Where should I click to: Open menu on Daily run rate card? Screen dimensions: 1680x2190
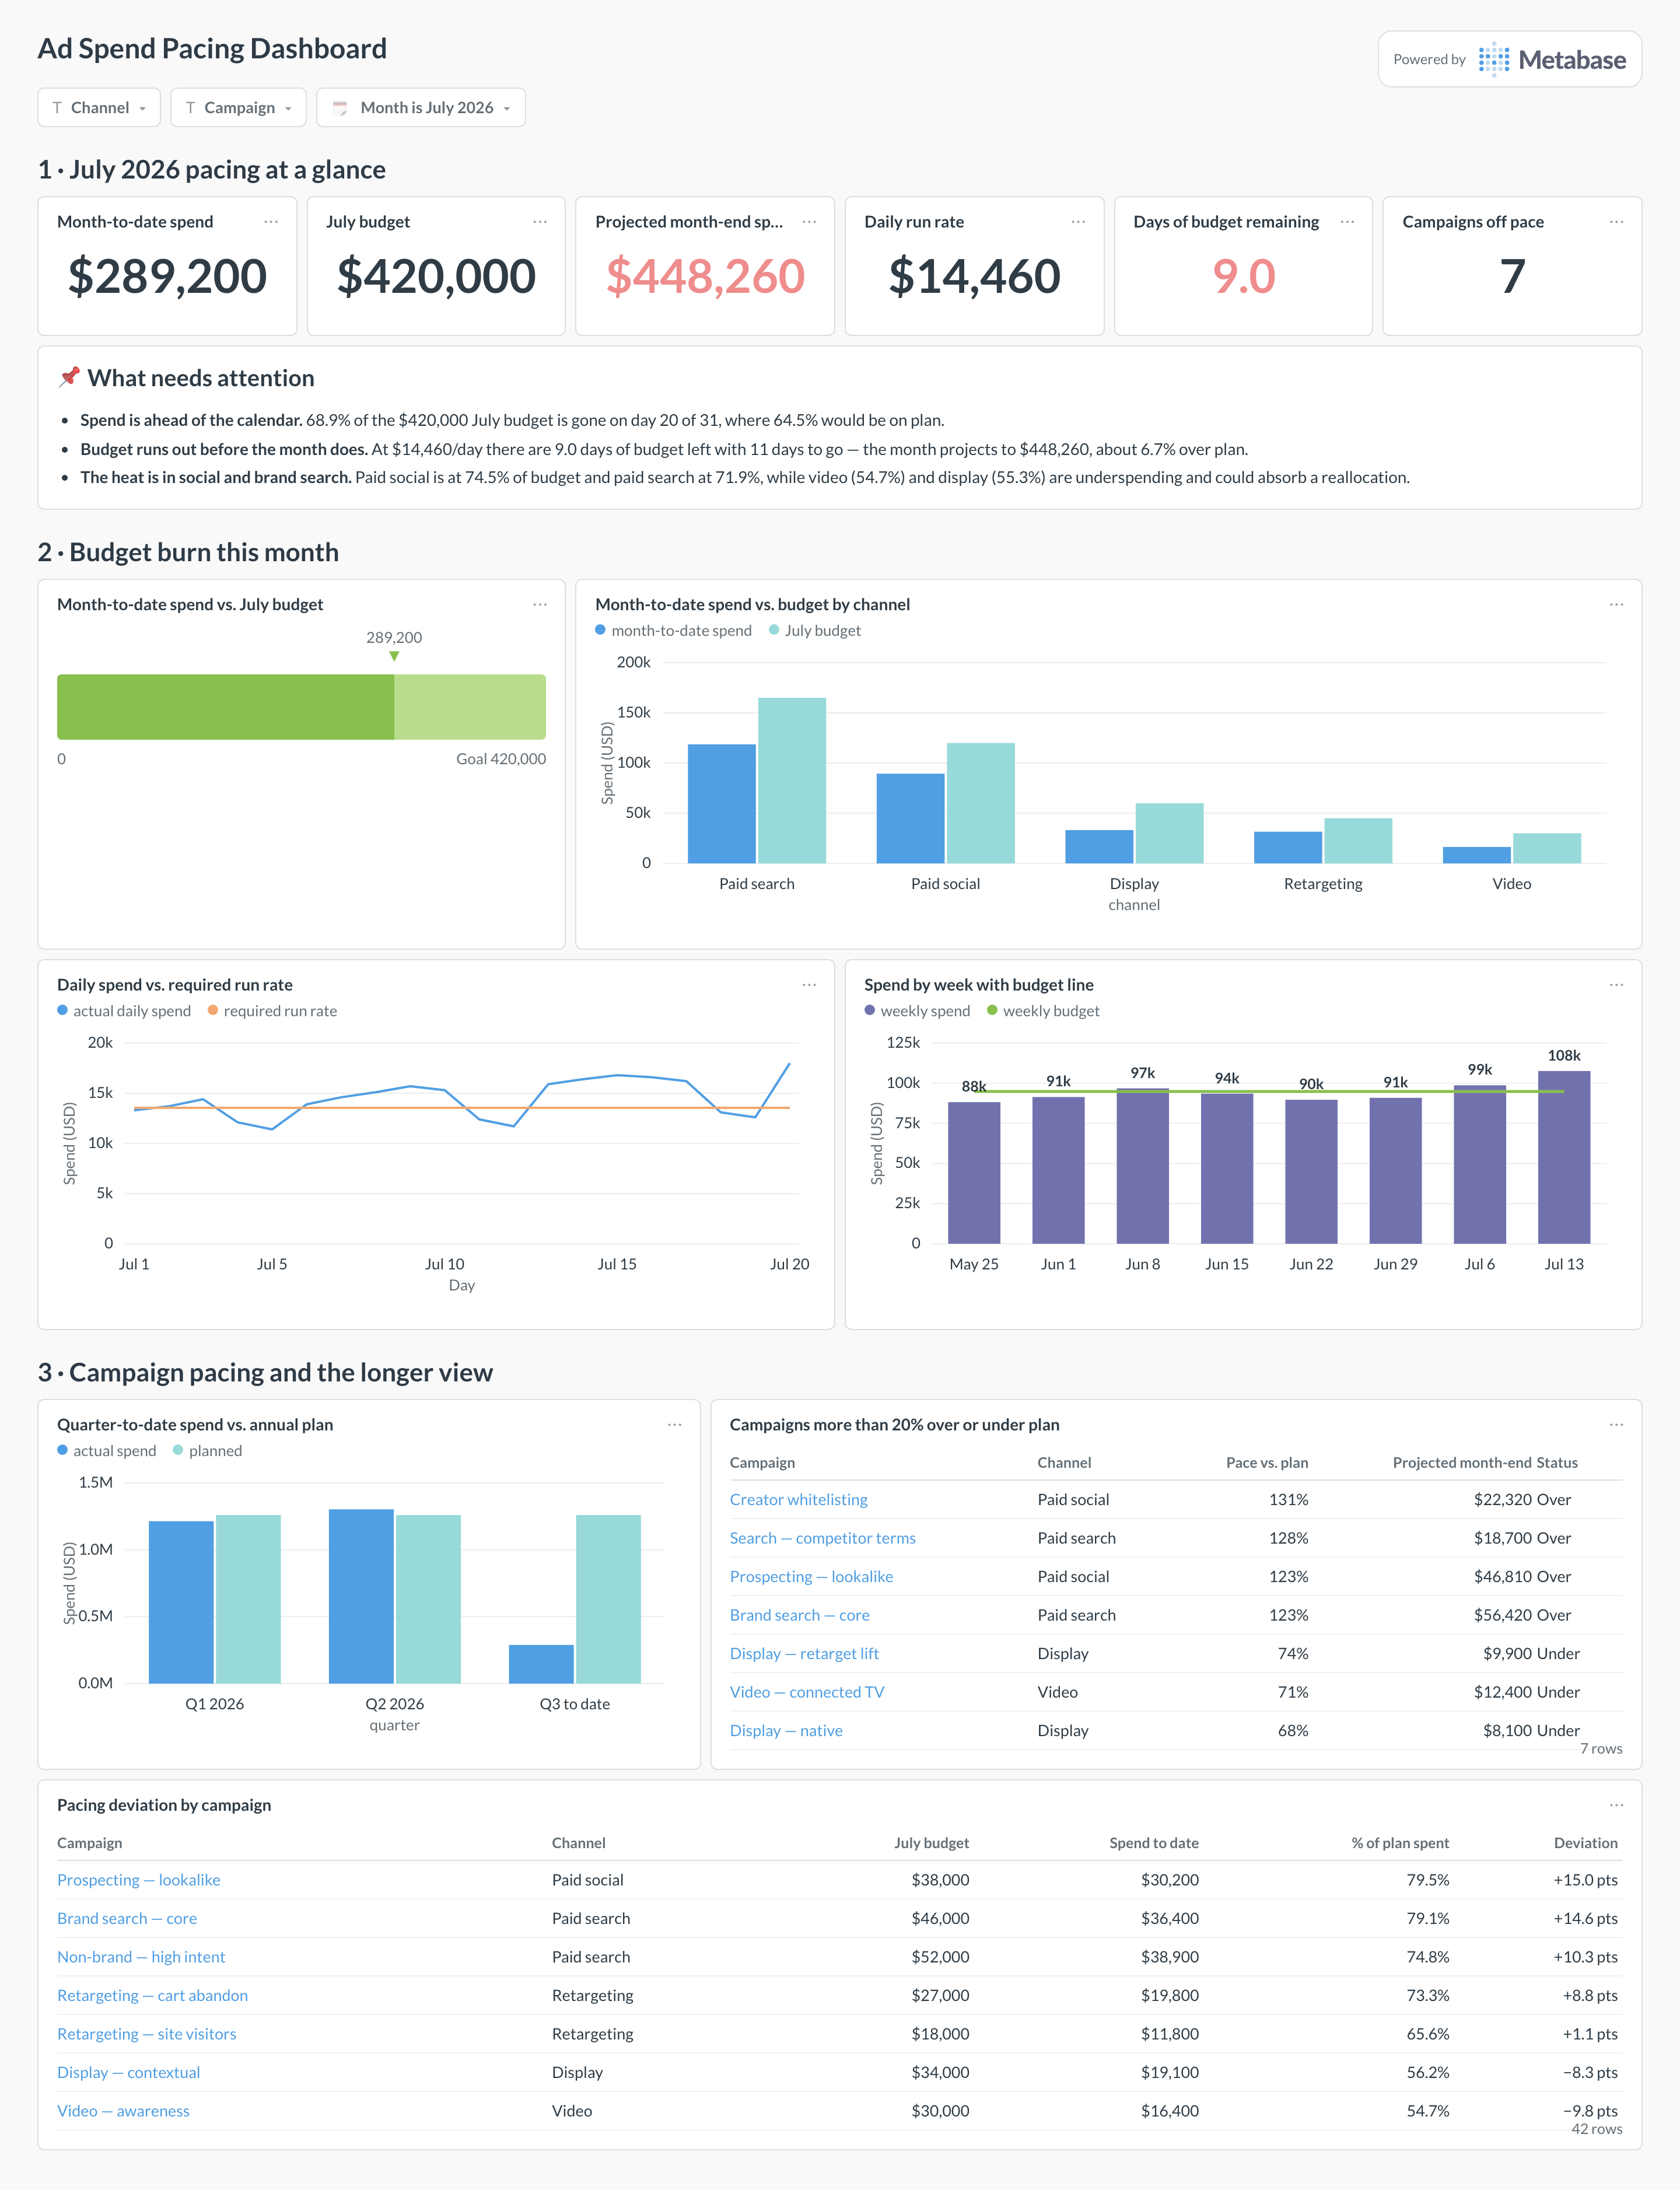click(x=1078, y=222)
